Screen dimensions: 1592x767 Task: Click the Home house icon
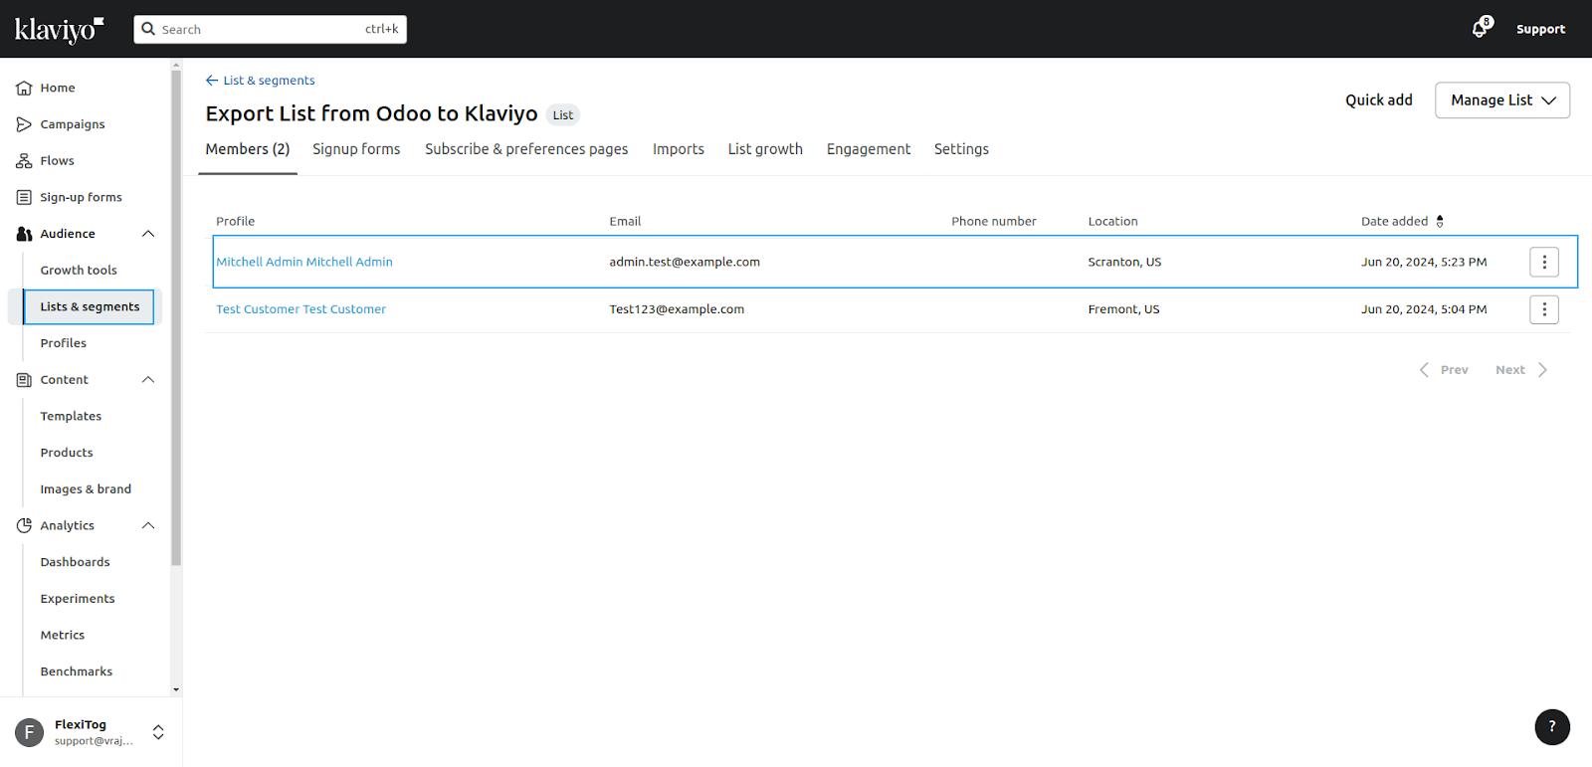[x=24, y=88]
